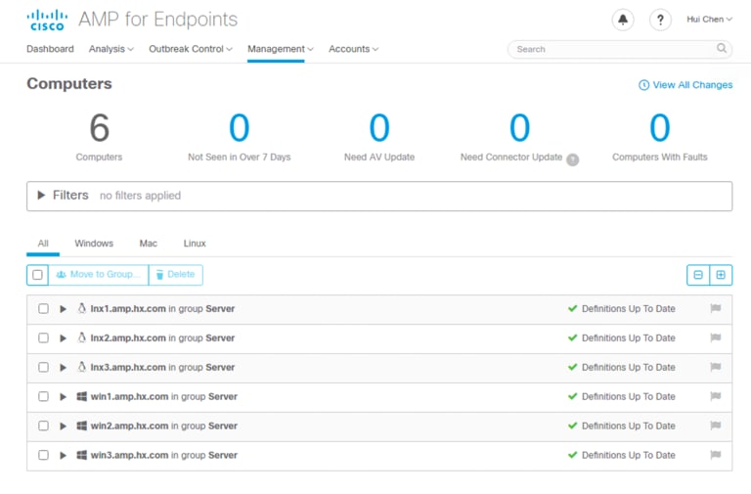Click Definitions Up To Date for lnx3.amp.hx.com

629,367
